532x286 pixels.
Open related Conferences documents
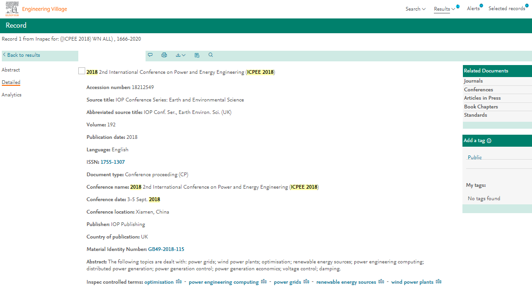click(x=479, y=89)
